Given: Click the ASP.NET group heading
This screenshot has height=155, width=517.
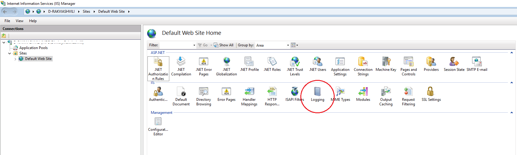Looking at the screenshot, I should pos(158,53).
